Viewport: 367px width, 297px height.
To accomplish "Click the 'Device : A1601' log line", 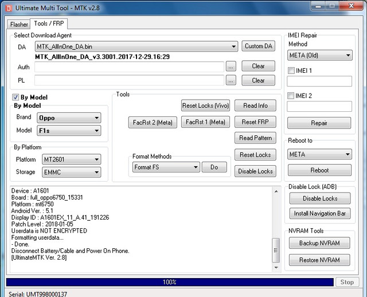I will click(x=30, y=191).
